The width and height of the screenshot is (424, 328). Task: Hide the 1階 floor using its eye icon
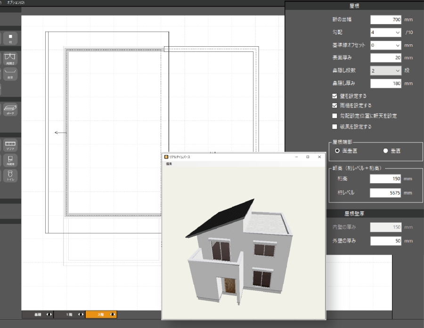click(81, 314)
